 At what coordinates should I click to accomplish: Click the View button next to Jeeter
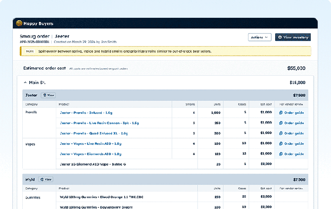(x=48, y=95)
